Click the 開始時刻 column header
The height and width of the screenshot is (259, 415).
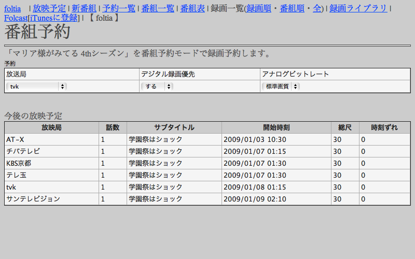276,127
